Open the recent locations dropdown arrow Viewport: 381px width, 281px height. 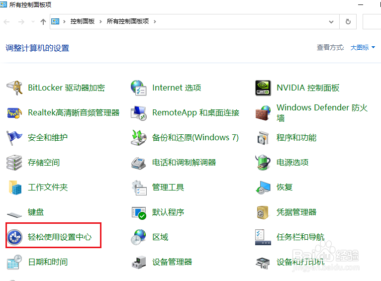click(x=33, y=22)
